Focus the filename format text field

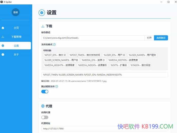(104, 75)
